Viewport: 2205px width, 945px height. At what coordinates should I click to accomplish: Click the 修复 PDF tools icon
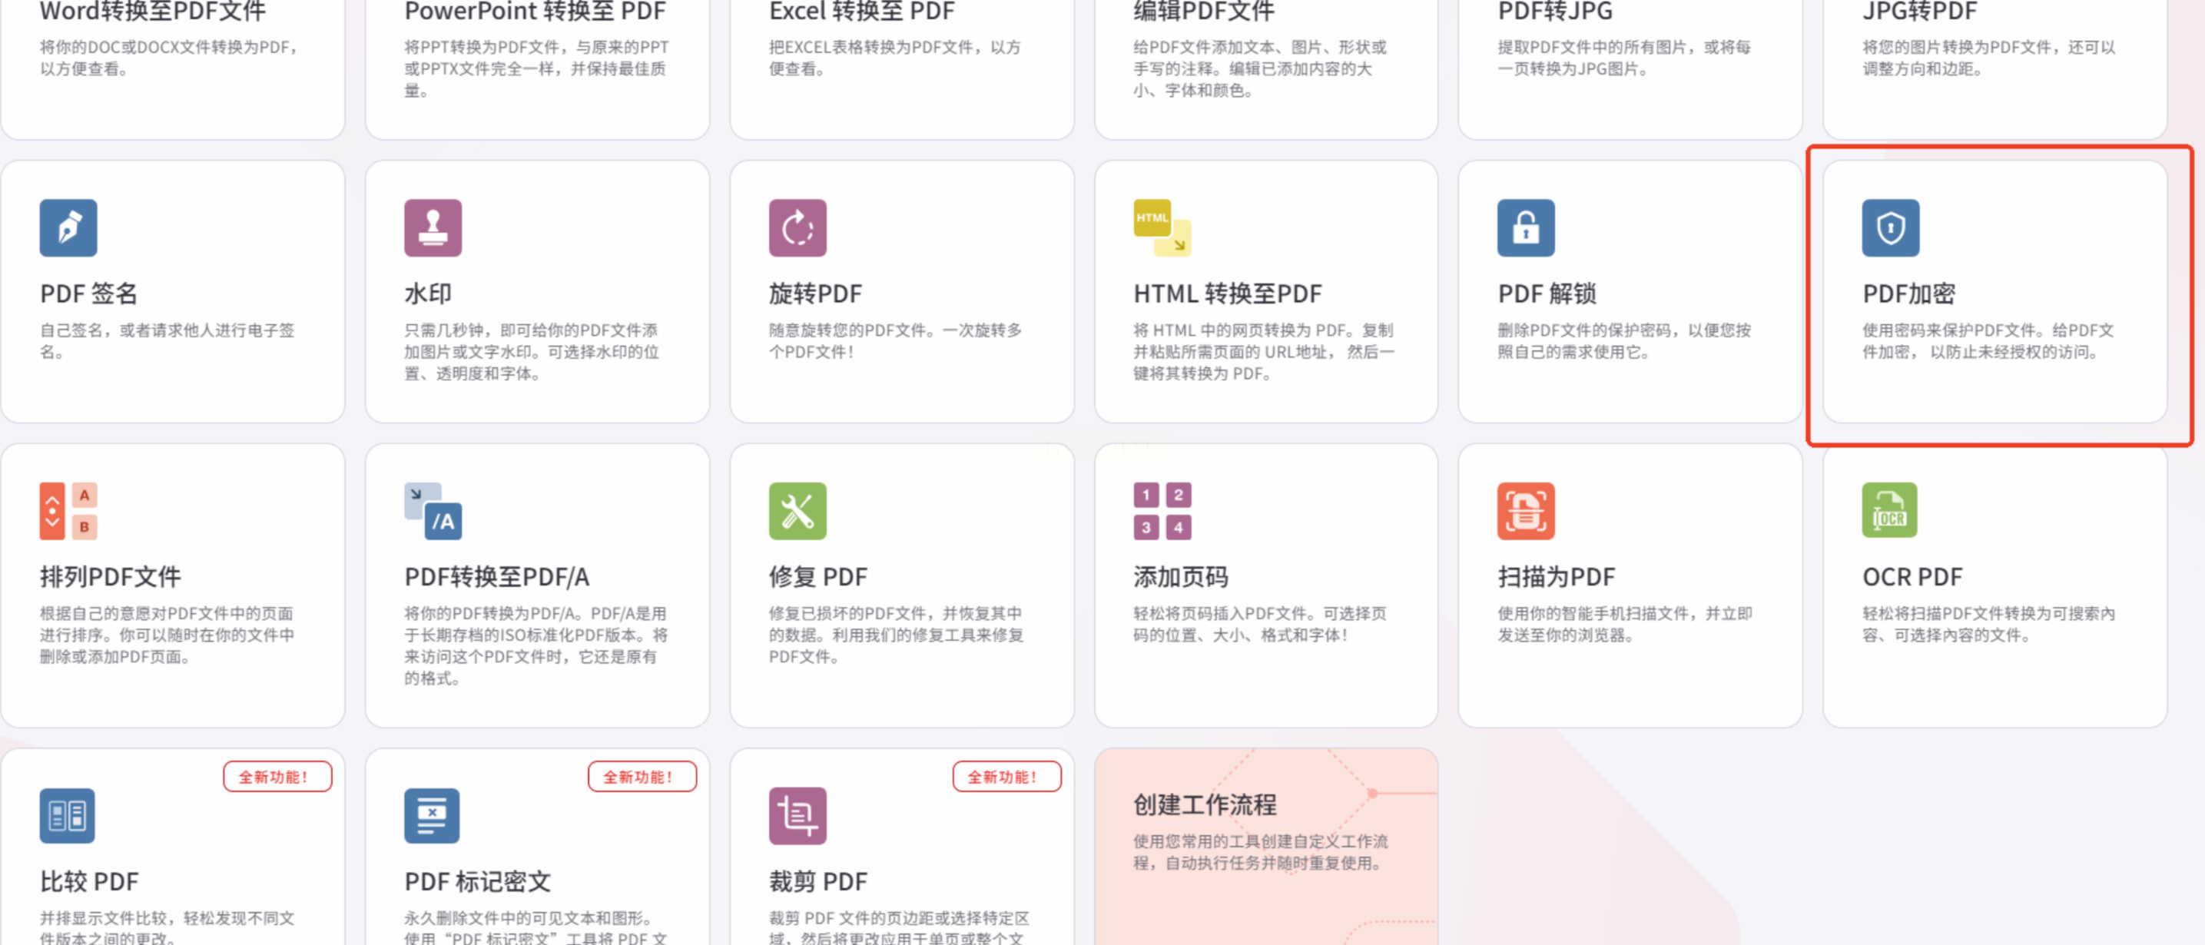coord(797,511)
